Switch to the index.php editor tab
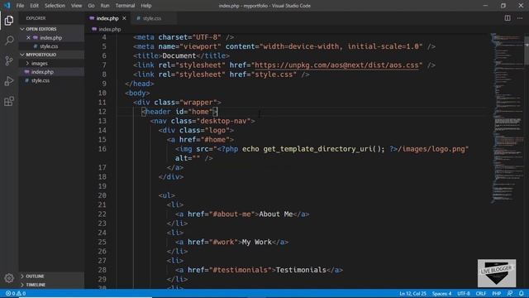 (107, 18)
